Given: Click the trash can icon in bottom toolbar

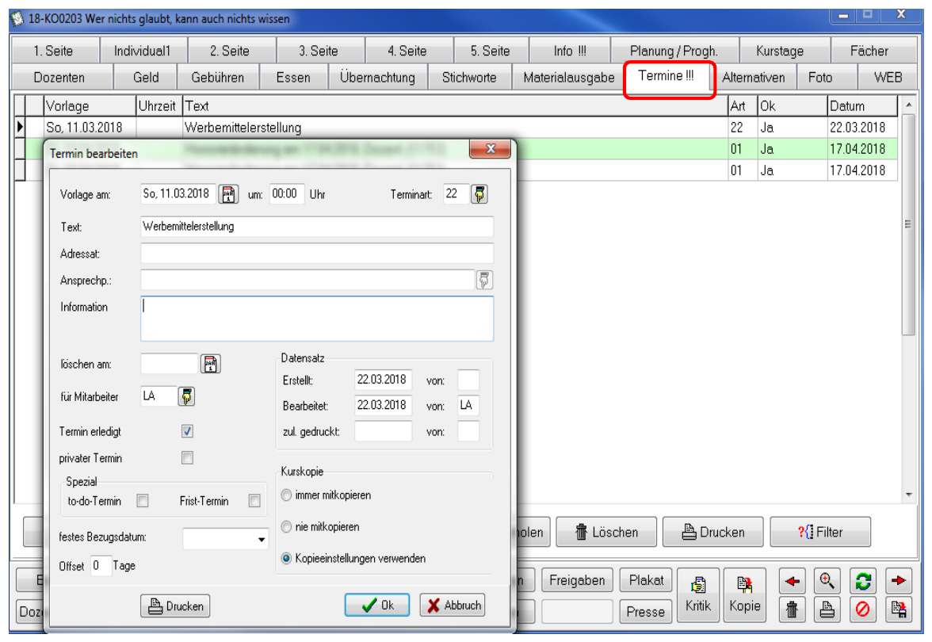Looking at the screenshot, I should tap(792, 610).
